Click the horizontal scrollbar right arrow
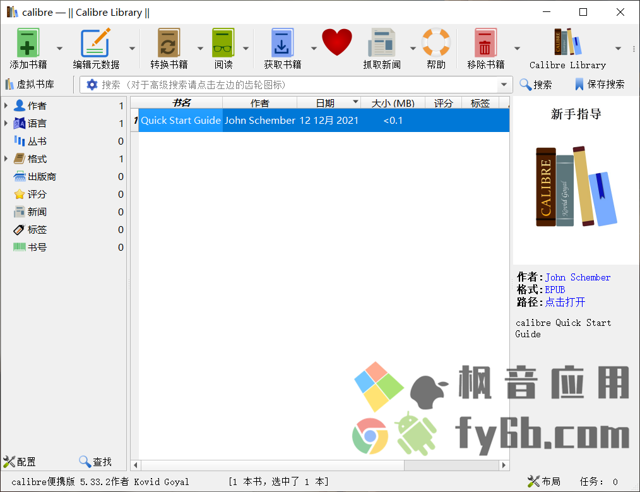 (504, 465)
